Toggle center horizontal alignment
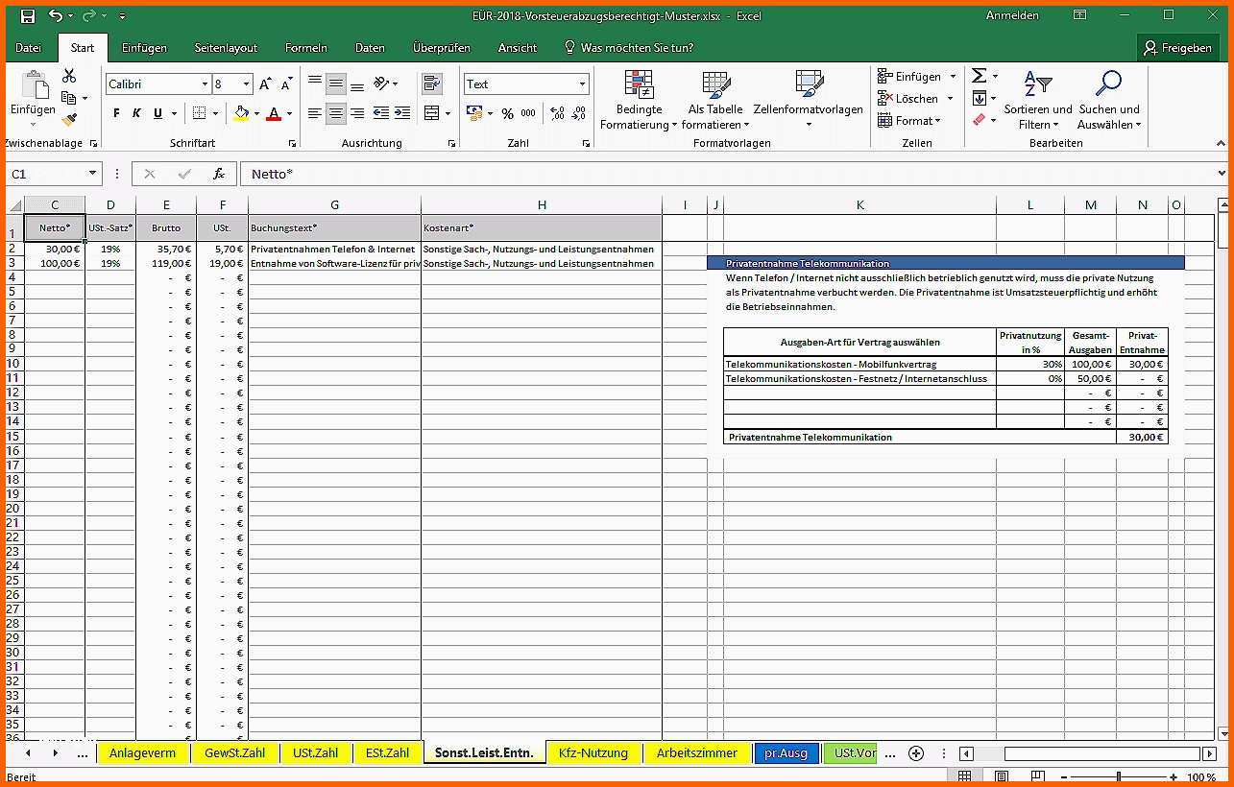The width and height of the screenshot is (1234, 787). coord(336,113)
